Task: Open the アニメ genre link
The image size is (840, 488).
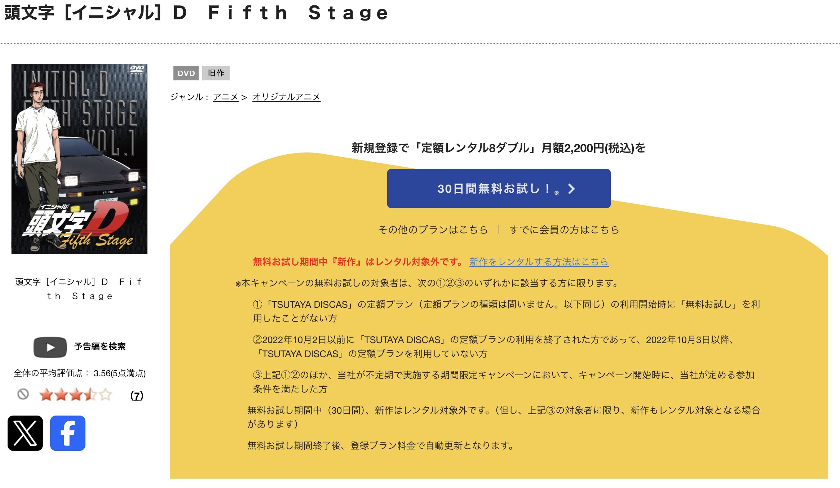Action: pos(226,97)
